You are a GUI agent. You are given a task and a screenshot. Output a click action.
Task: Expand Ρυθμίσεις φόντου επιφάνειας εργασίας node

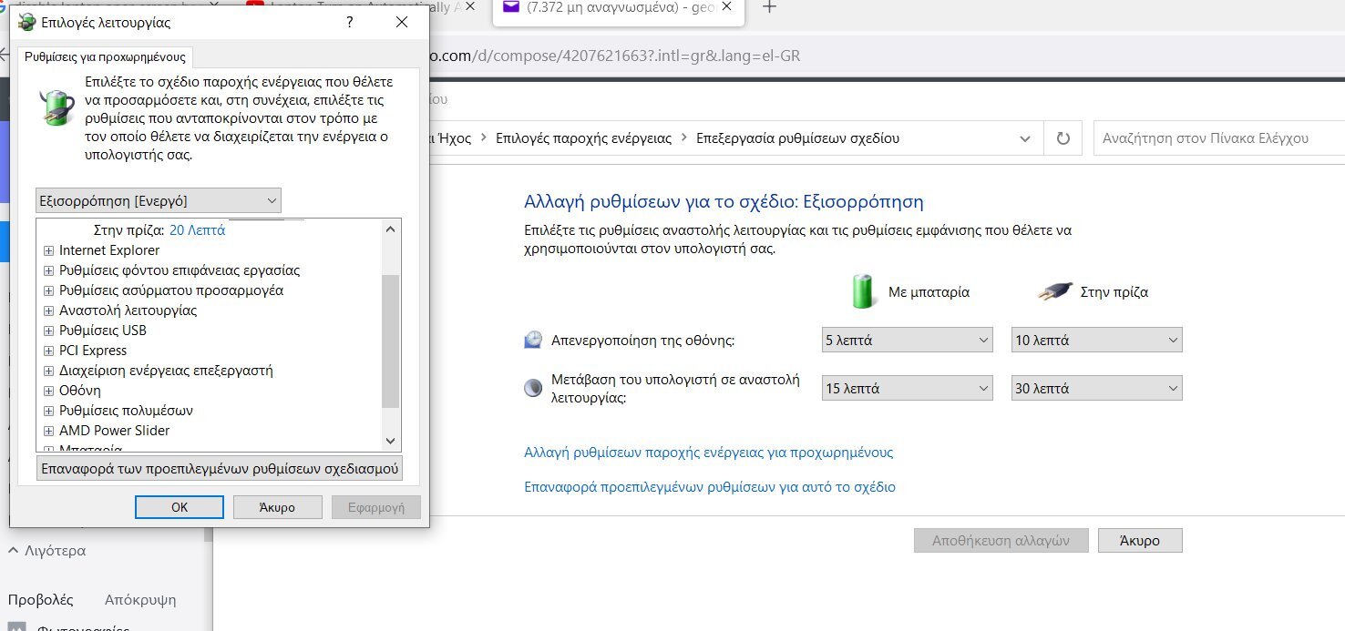(49, 270)
